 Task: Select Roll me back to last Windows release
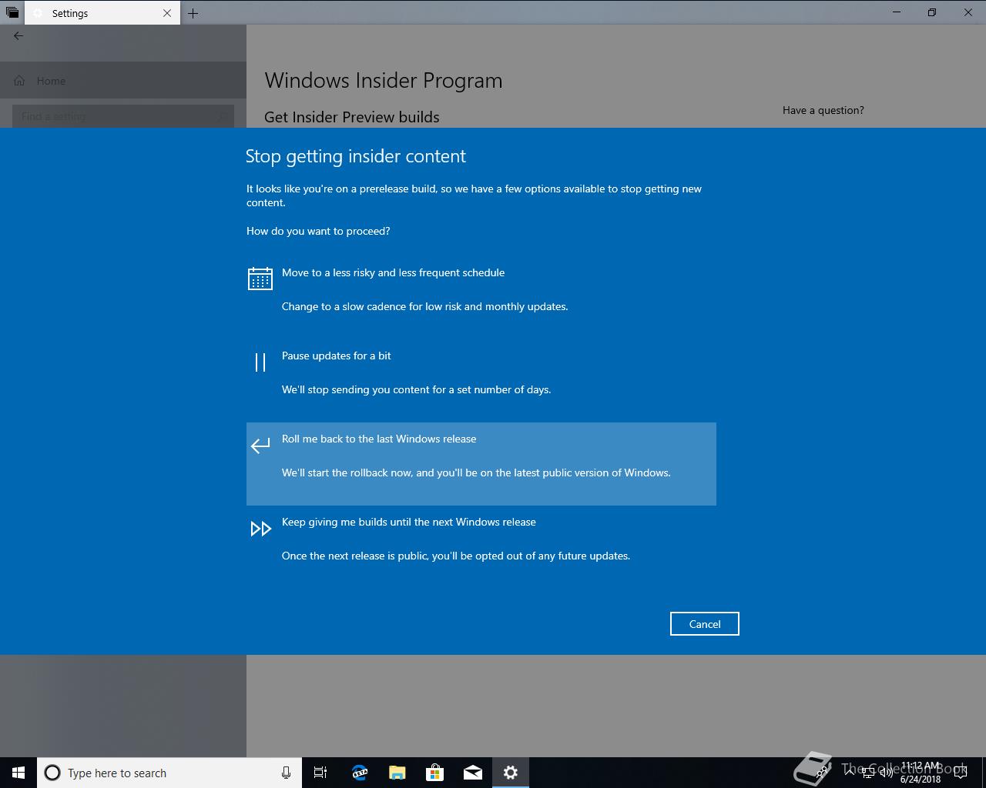click(481, 464)
